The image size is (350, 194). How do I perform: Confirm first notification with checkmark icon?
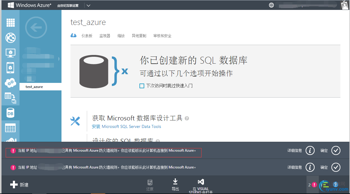click(336, 150)
